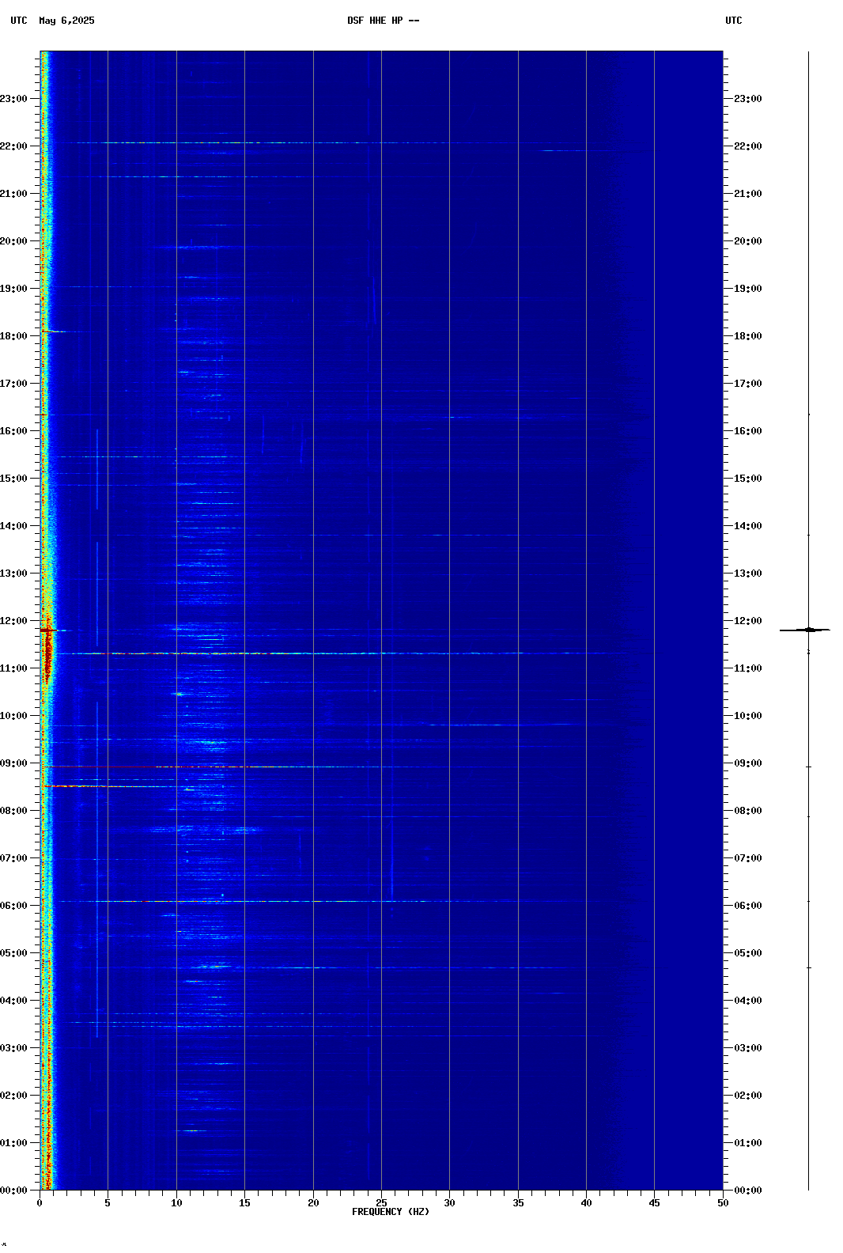Click "09:00" on the left time axis
Screen dimensions: 843x1253
tap(13, 763)
